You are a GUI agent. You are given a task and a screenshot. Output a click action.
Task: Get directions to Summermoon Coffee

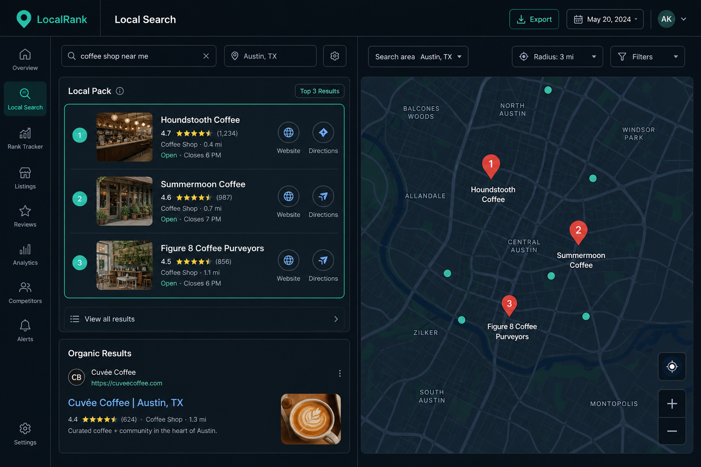pyautogui.click(x=323, y=196)
